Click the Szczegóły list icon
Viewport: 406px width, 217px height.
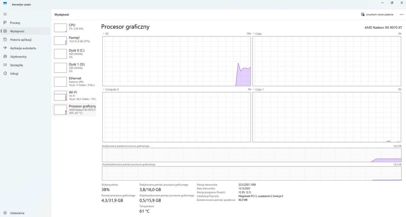[x=5, y=65]
